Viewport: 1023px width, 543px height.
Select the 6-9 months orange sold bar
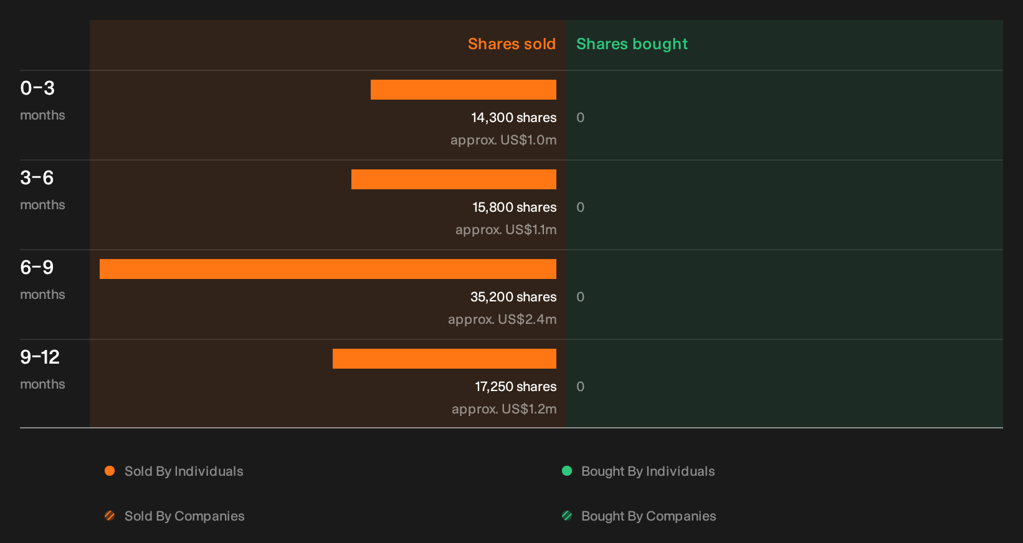click(x=328, y=269)
